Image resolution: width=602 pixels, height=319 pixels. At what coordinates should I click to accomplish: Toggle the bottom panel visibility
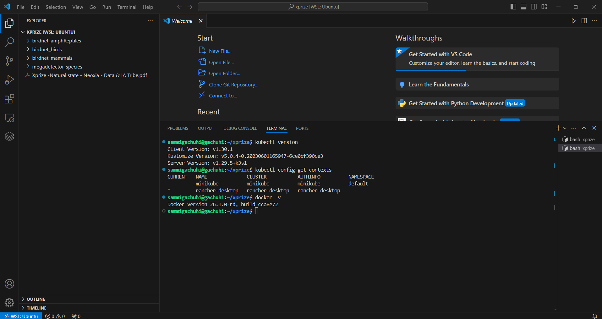(523, 7)
